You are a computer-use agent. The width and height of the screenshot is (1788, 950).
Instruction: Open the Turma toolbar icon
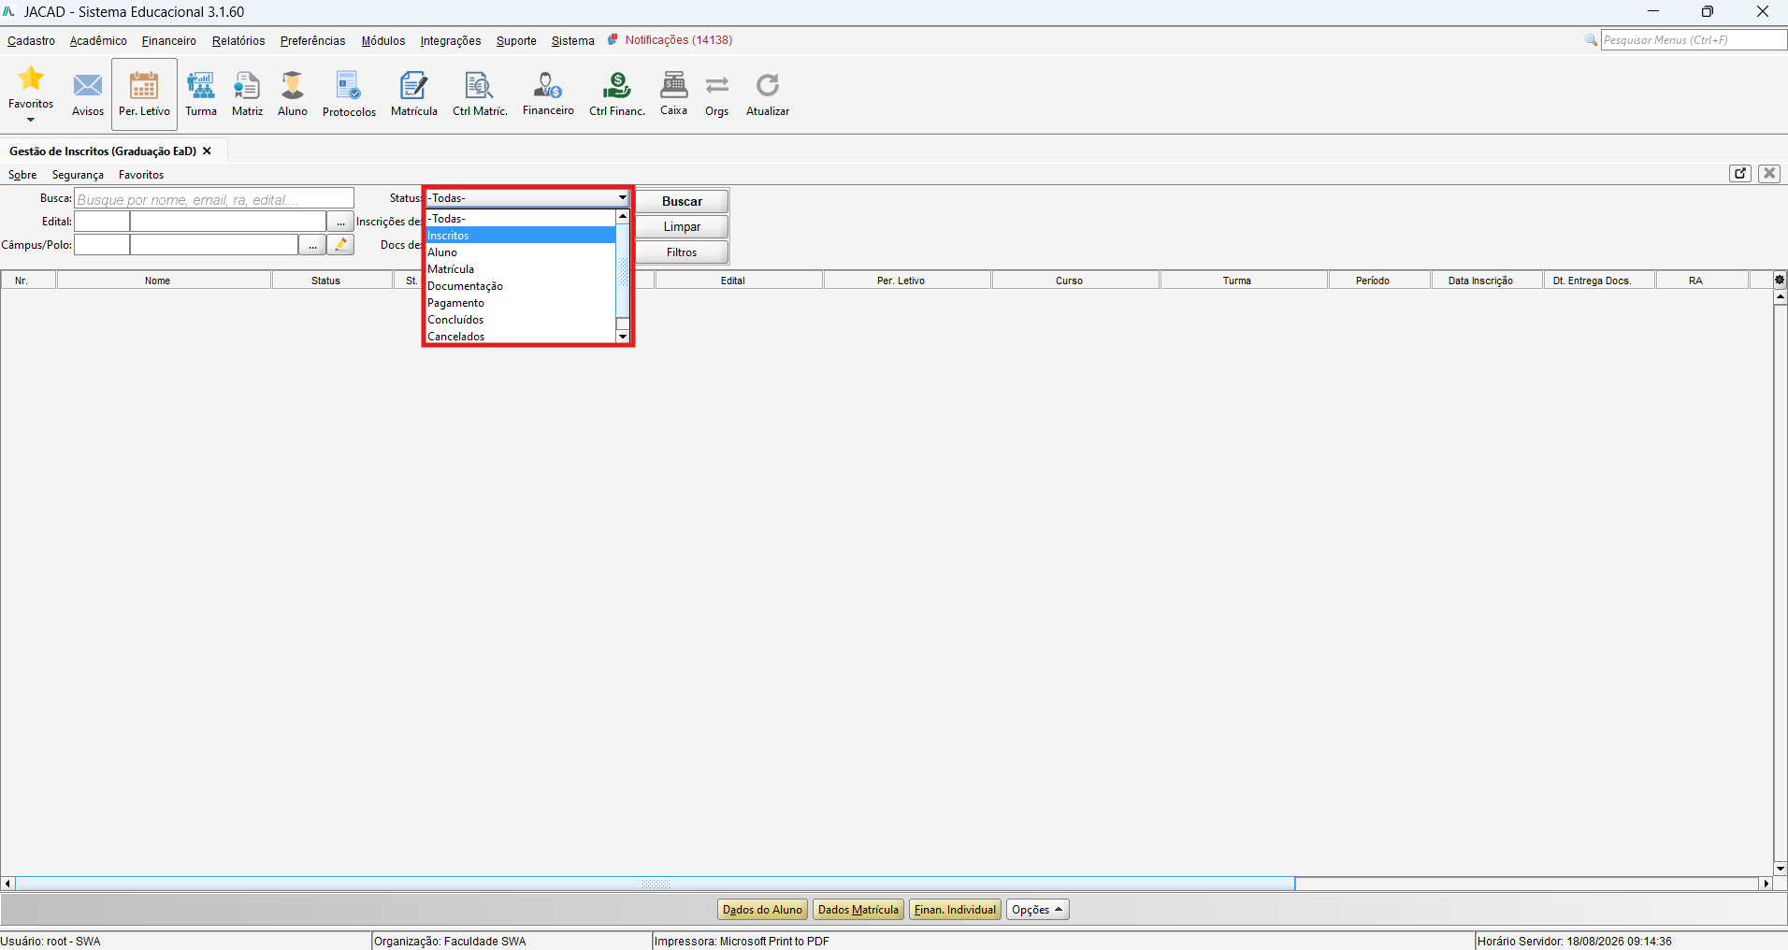[x=201, y=86]
